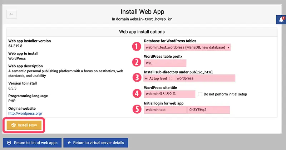Select the sub-directory radio button next to wordpress
The width and height of the screenshot is (286, 150).
tap(171, 78)
